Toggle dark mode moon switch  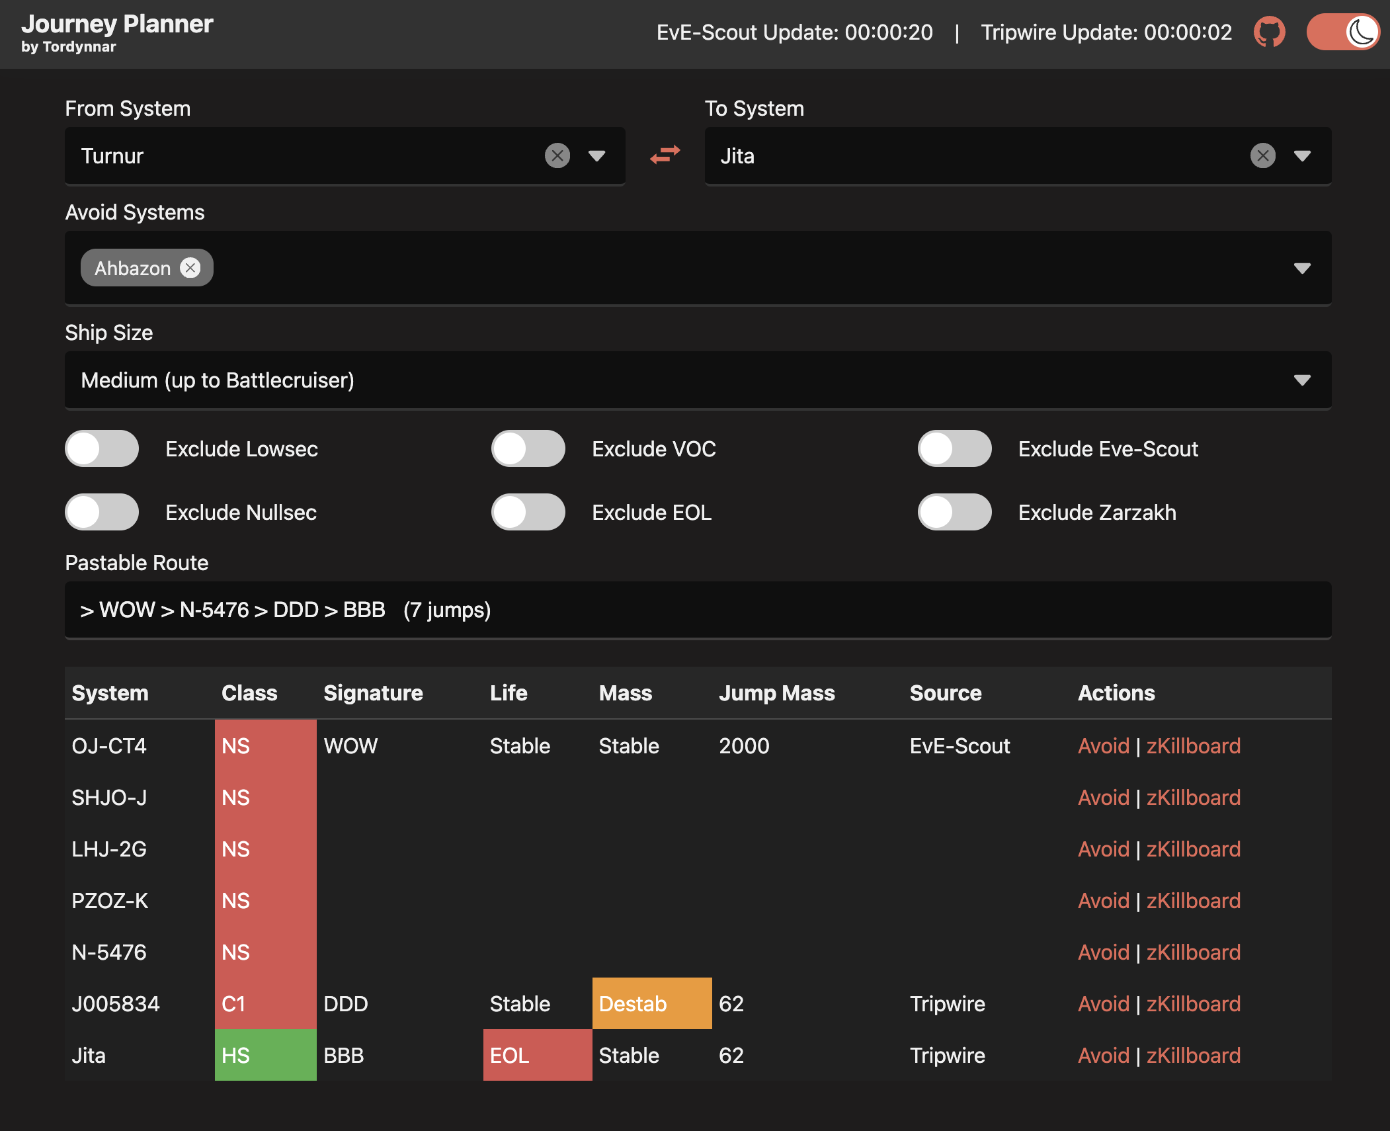pos(1342,32)
